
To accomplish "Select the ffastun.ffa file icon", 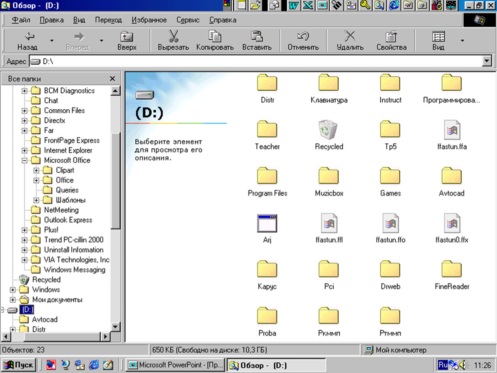I will [x=452, y=130].
